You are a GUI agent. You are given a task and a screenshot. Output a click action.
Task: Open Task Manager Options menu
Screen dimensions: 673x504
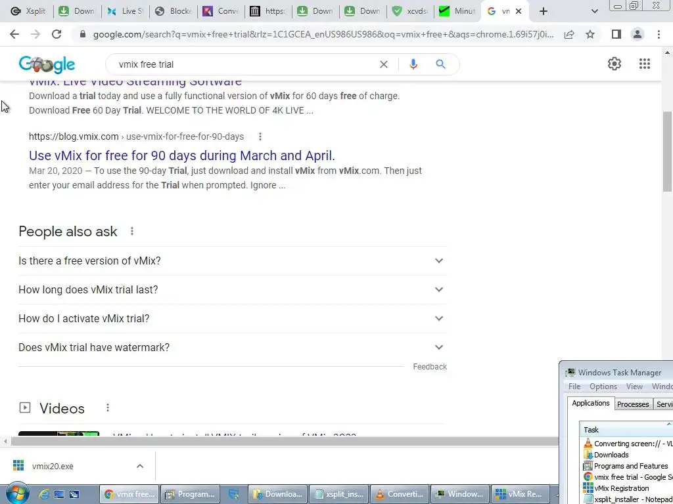[x=603, y=387]
